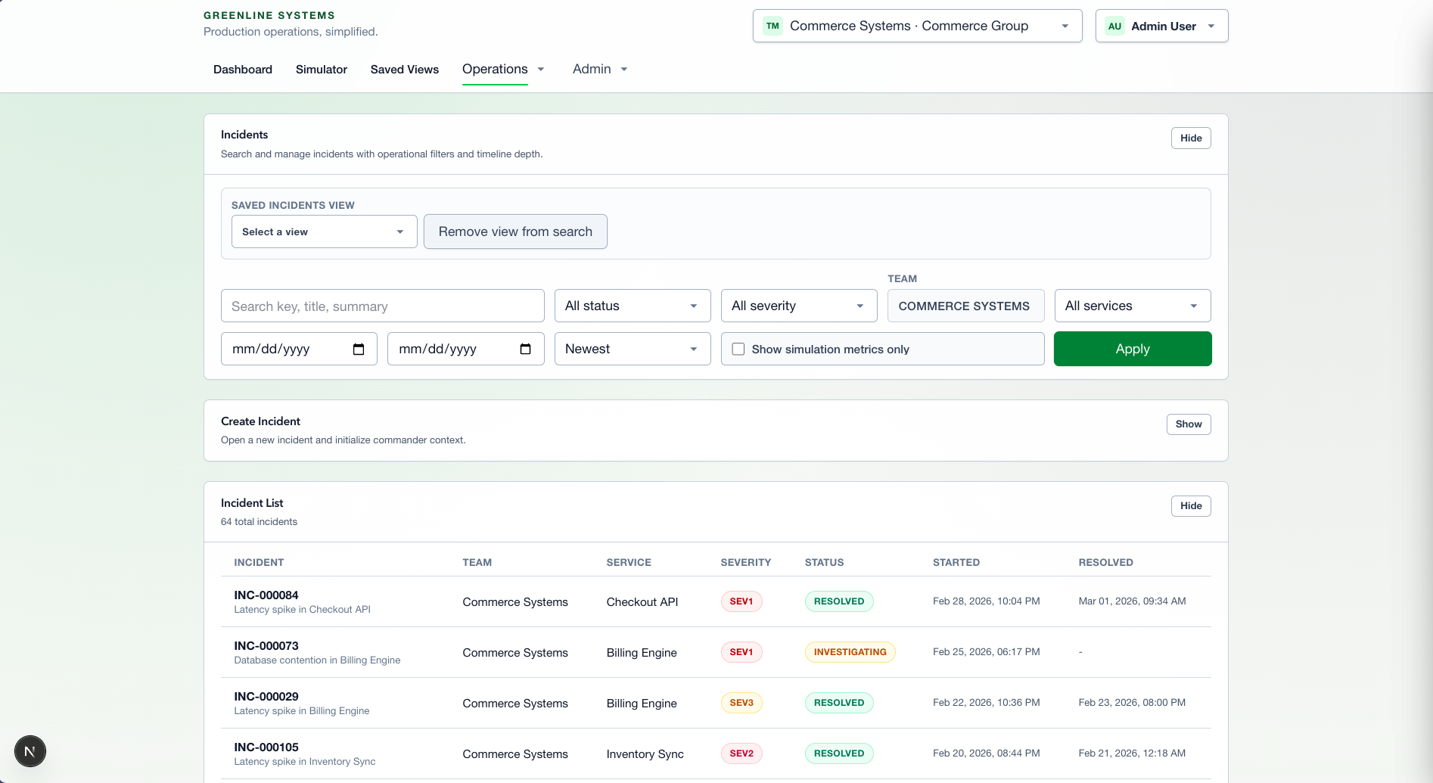
Task: Click the N badge in bottom corner
Action: [x=30, y=751]
